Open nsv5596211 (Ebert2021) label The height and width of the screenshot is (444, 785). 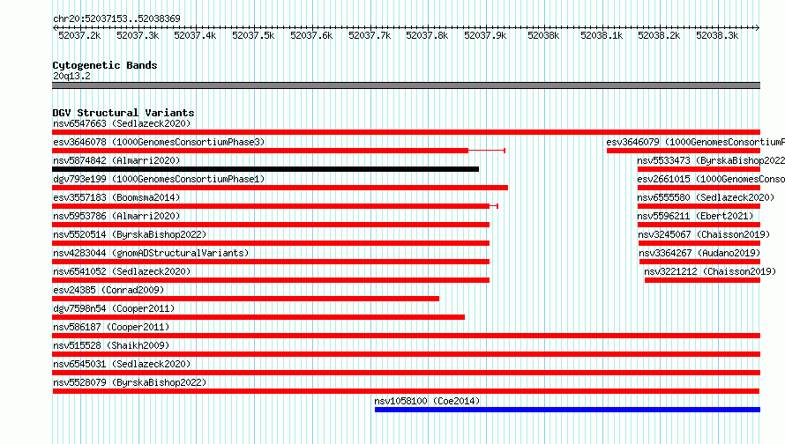[695, 216]
